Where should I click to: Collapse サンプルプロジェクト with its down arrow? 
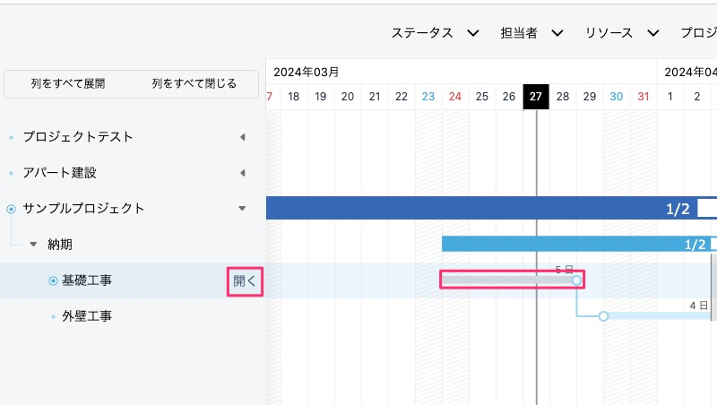coord(242,209)
